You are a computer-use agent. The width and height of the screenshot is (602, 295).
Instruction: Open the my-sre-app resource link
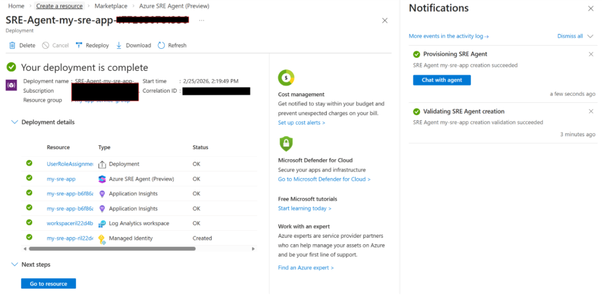61,179
